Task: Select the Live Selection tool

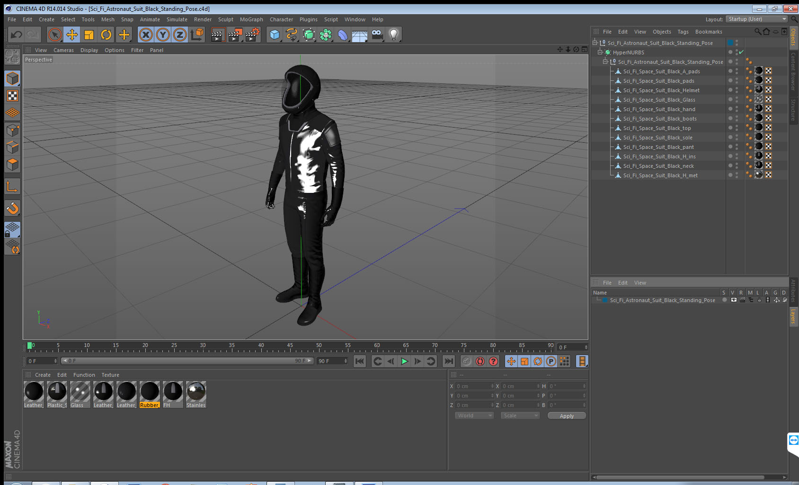Action: [x=55, y=35]
